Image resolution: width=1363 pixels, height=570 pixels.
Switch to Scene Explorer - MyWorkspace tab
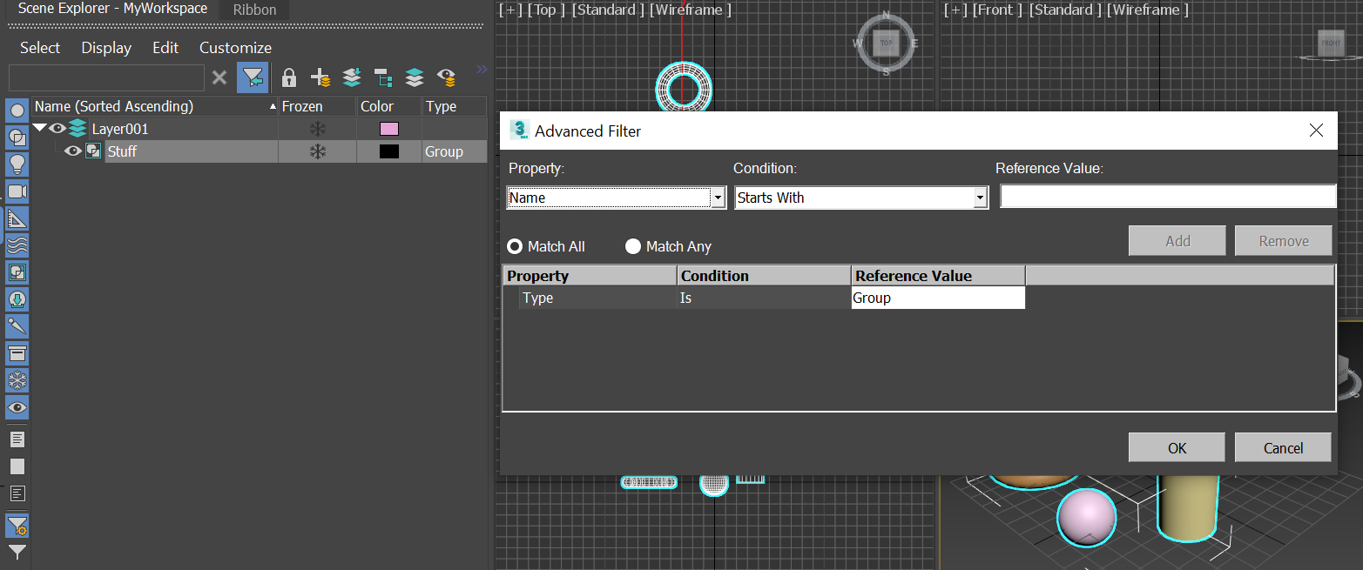(112, 9)
